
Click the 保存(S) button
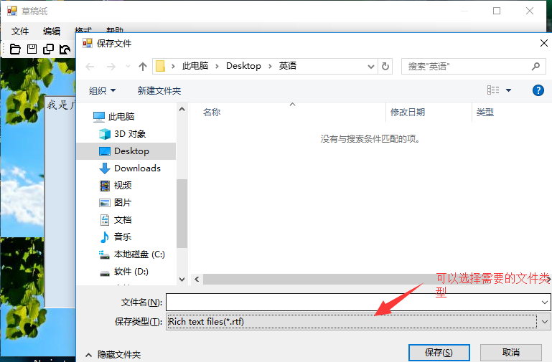[x=439, y=353]
